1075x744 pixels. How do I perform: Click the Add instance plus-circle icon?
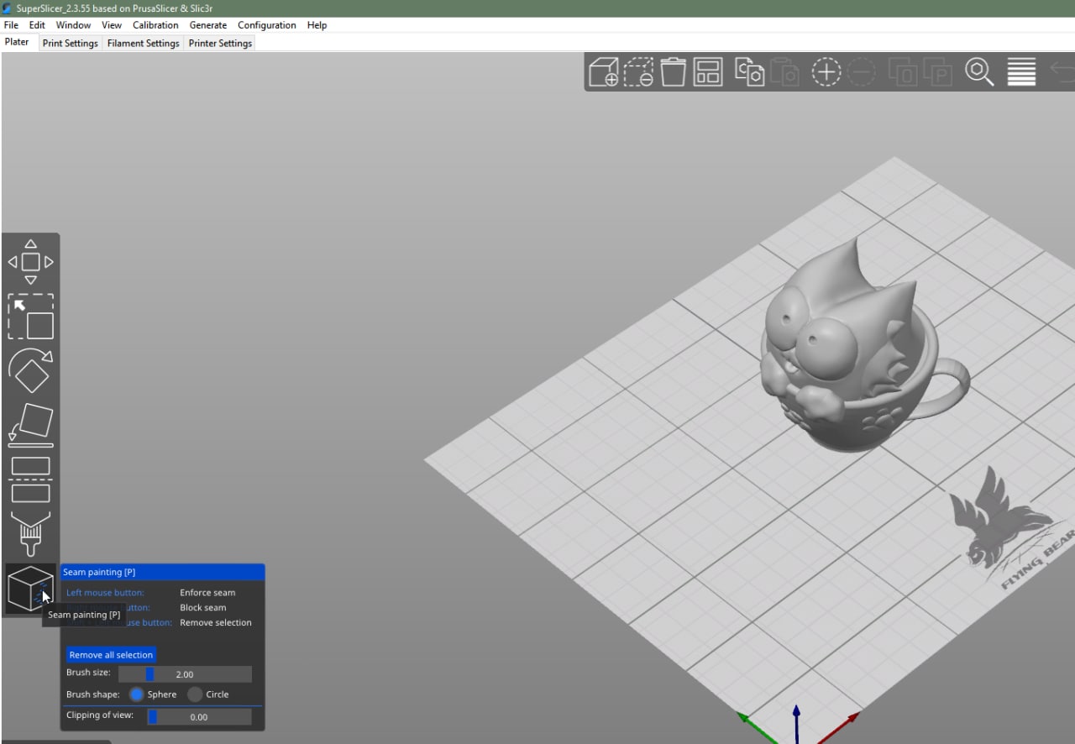[x=826, y=72]
